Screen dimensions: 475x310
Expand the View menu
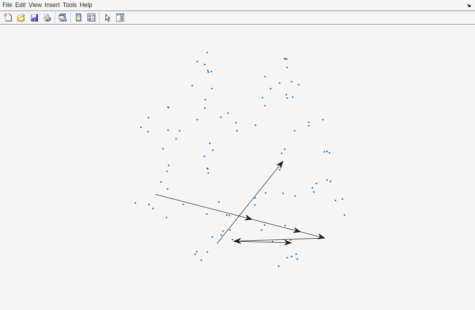point(35,5)
